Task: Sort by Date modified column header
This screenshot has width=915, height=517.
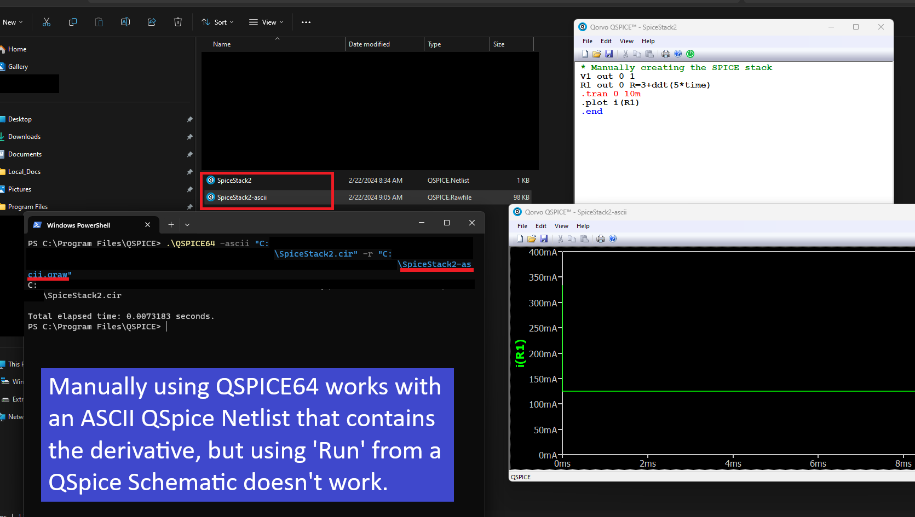Action: tap(370, 44)
